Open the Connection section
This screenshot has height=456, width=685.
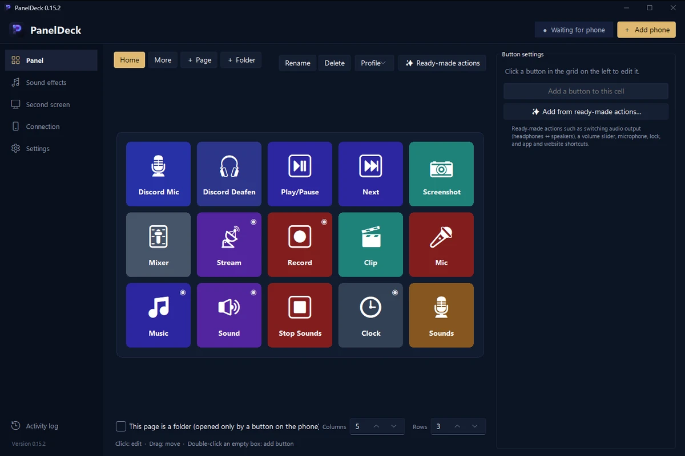pos(51,127)
